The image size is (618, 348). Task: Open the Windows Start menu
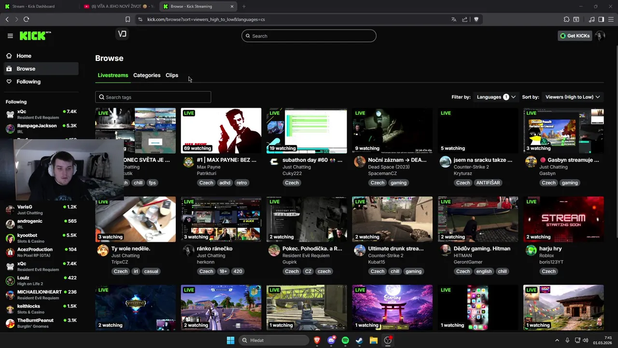pyautogui.click(x=230, y=340)
